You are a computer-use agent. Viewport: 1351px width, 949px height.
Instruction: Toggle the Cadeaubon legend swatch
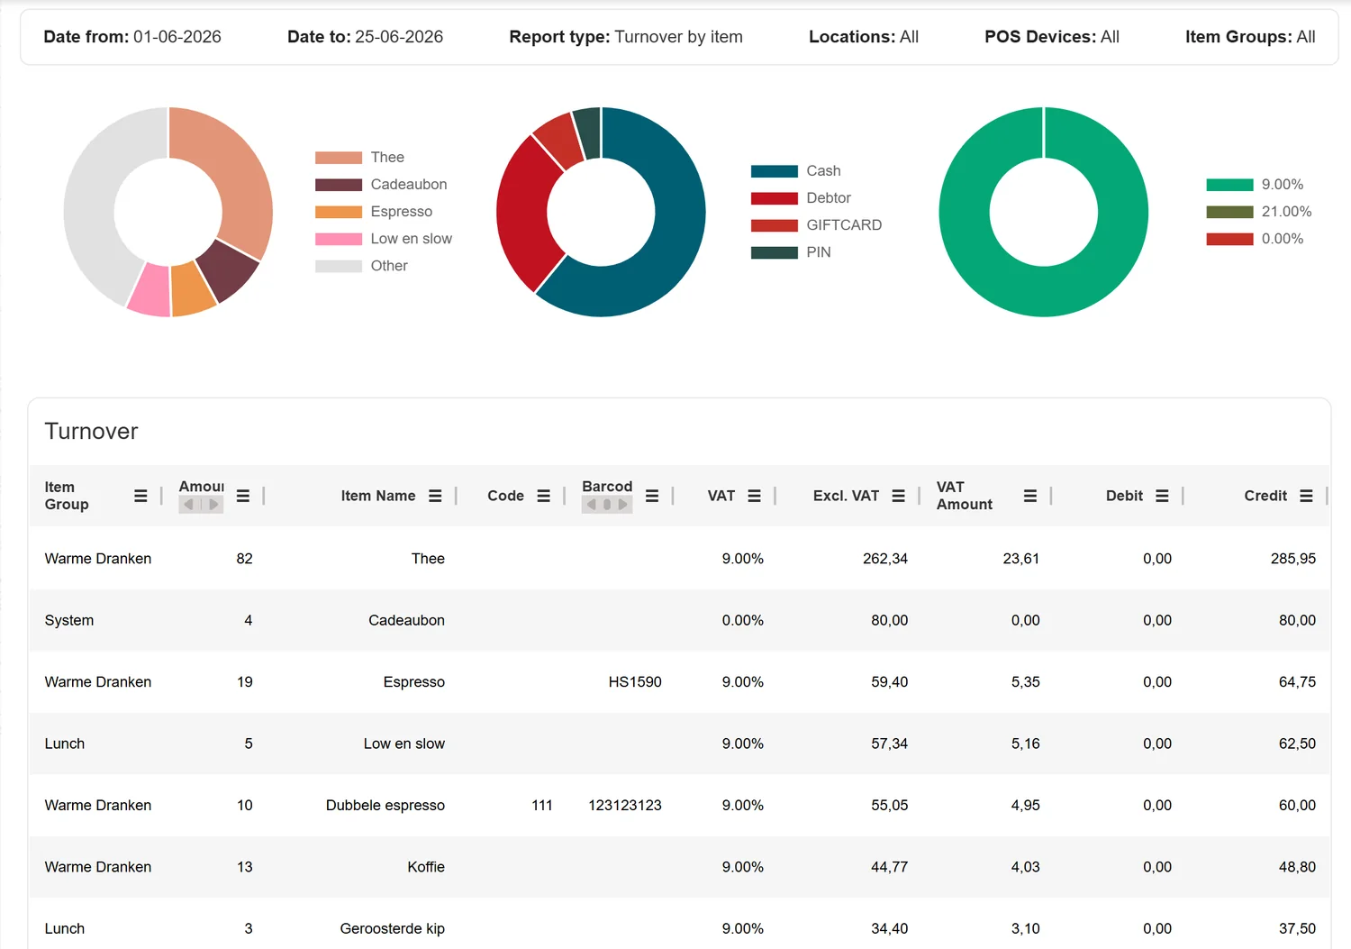338,185
